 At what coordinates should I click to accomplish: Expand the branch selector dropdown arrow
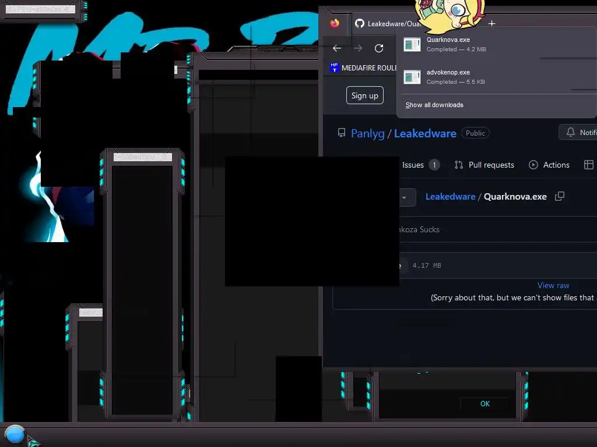(404, 197)
